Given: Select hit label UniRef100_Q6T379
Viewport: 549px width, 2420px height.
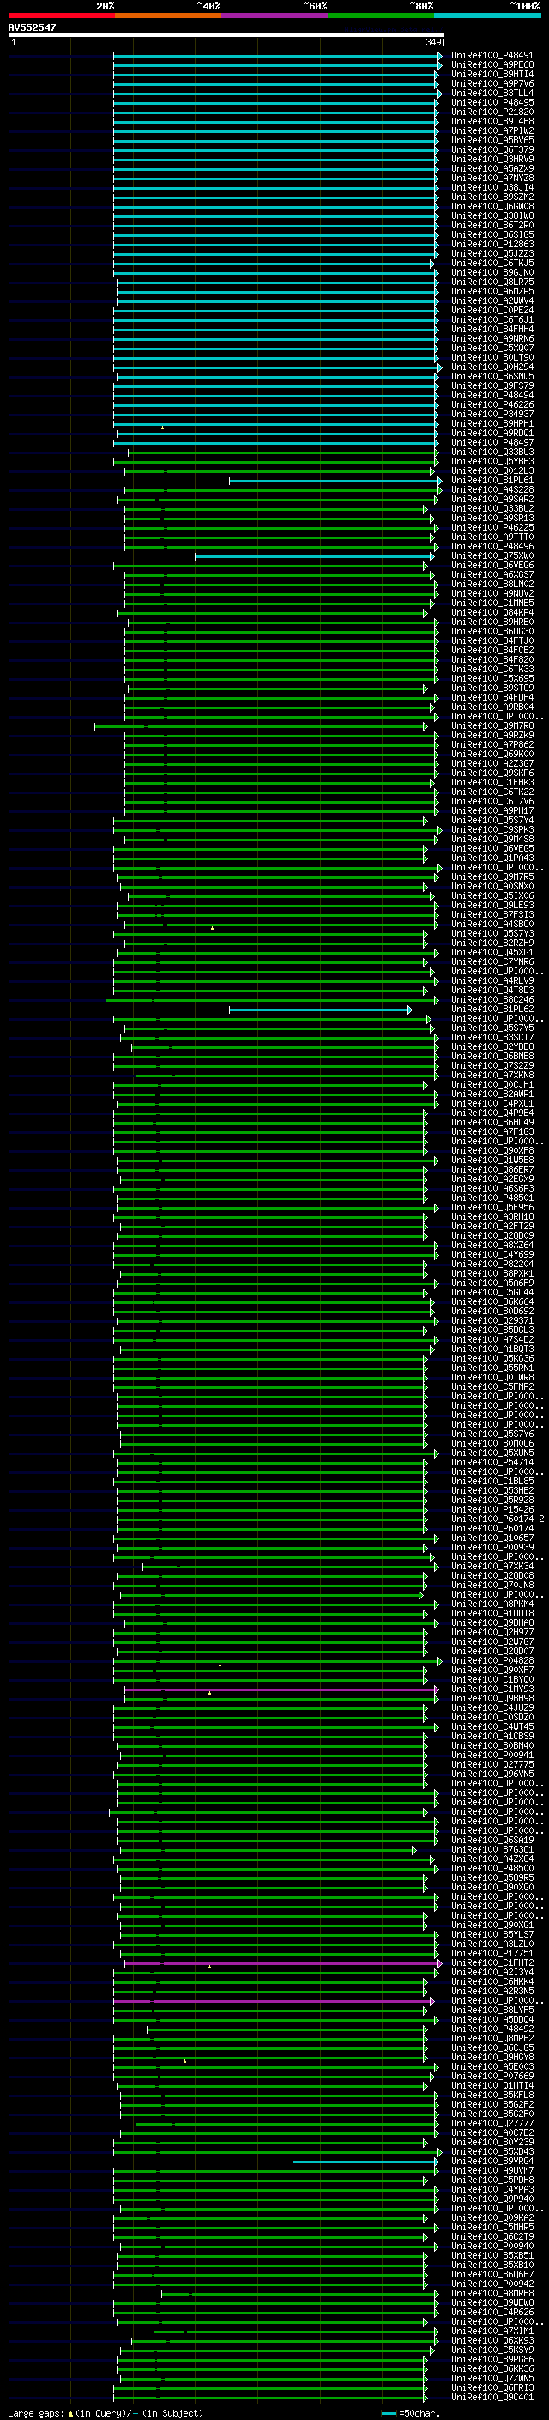Looking at the screenshot, I should (x=492, y=149).
